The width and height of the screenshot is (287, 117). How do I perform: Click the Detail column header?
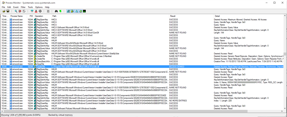(x=249, y=16)
